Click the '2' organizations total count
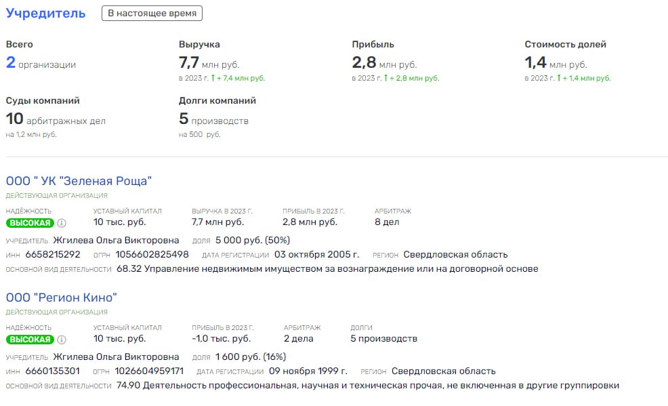668x406 pixels. 11,62
